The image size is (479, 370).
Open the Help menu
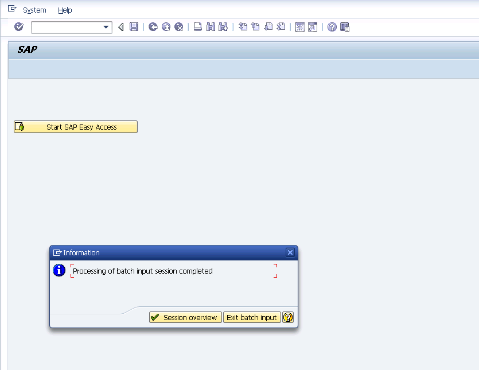(65, 10)
